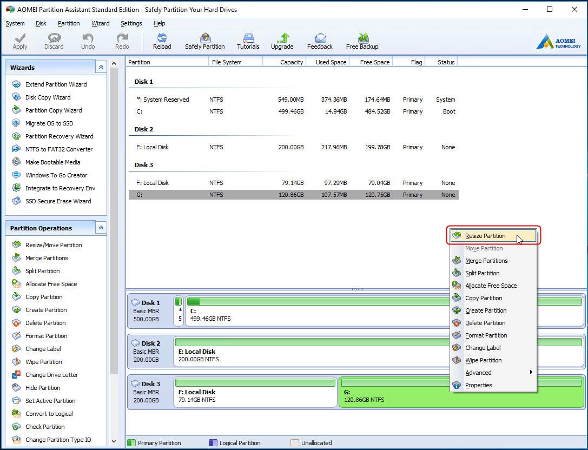The width and height of the screenshot is (588, 450).
Task: Select the E: Local Disk row
Action: pos(294,147)
